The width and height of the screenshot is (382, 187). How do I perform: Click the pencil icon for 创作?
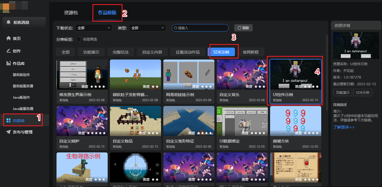pyautogui.click(x=9, y=51)
